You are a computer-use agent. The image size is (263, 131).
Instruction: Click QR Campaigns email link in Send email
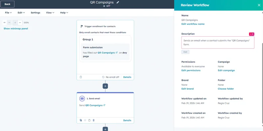94,105
